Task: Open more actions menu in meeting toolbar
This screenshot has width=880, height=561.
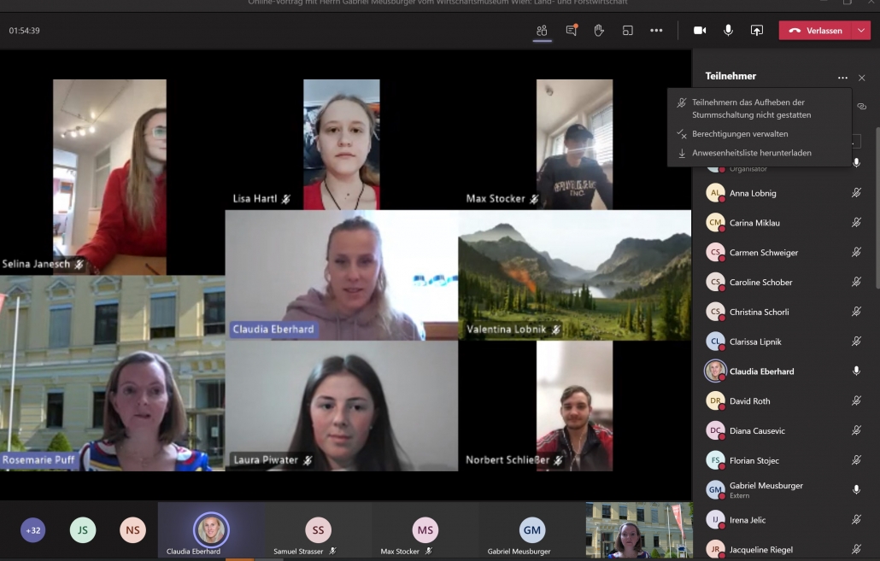Action: click(656, 31)
